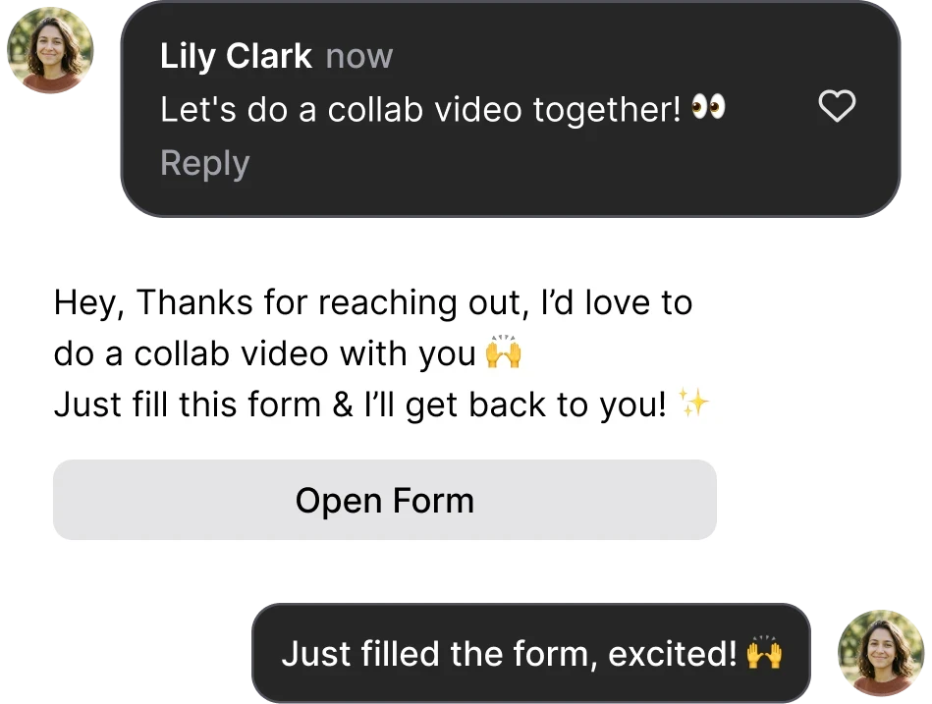Click the word "Hey," starting the reply message

pyautogui.click(x=89, y=304)
